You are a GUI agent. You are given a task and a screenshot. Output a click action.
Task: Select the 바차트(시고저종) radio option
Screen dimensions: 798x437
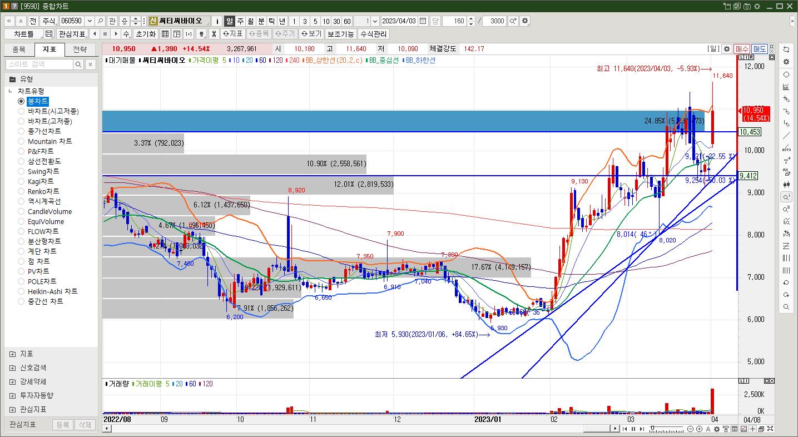pyautogui.click(x=21, y=111)
